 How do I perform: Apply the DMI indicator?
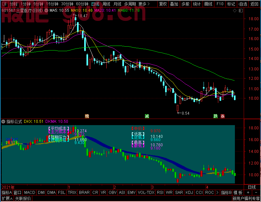(41, 192)
